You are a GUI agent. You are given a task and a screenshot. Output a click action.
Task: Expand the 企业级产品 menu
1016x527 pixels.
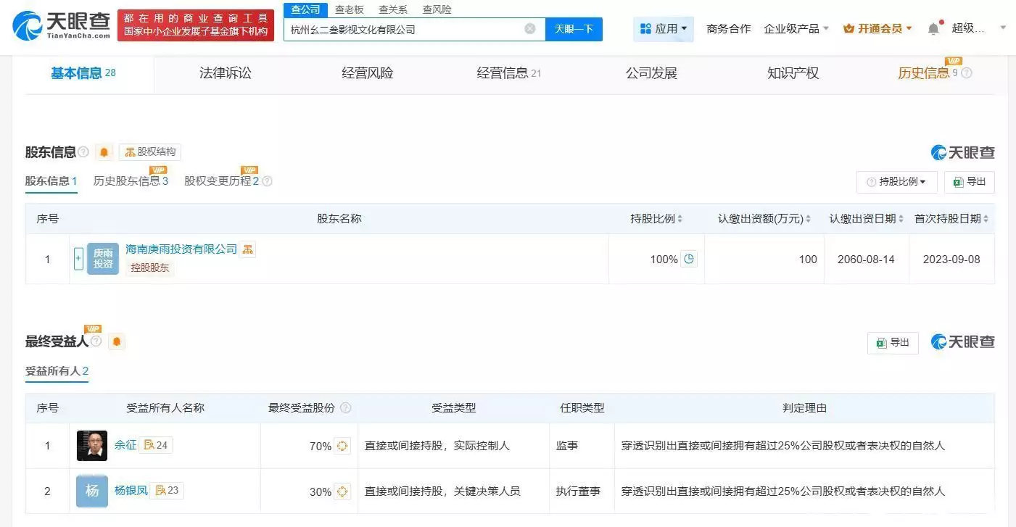point(796,29)
